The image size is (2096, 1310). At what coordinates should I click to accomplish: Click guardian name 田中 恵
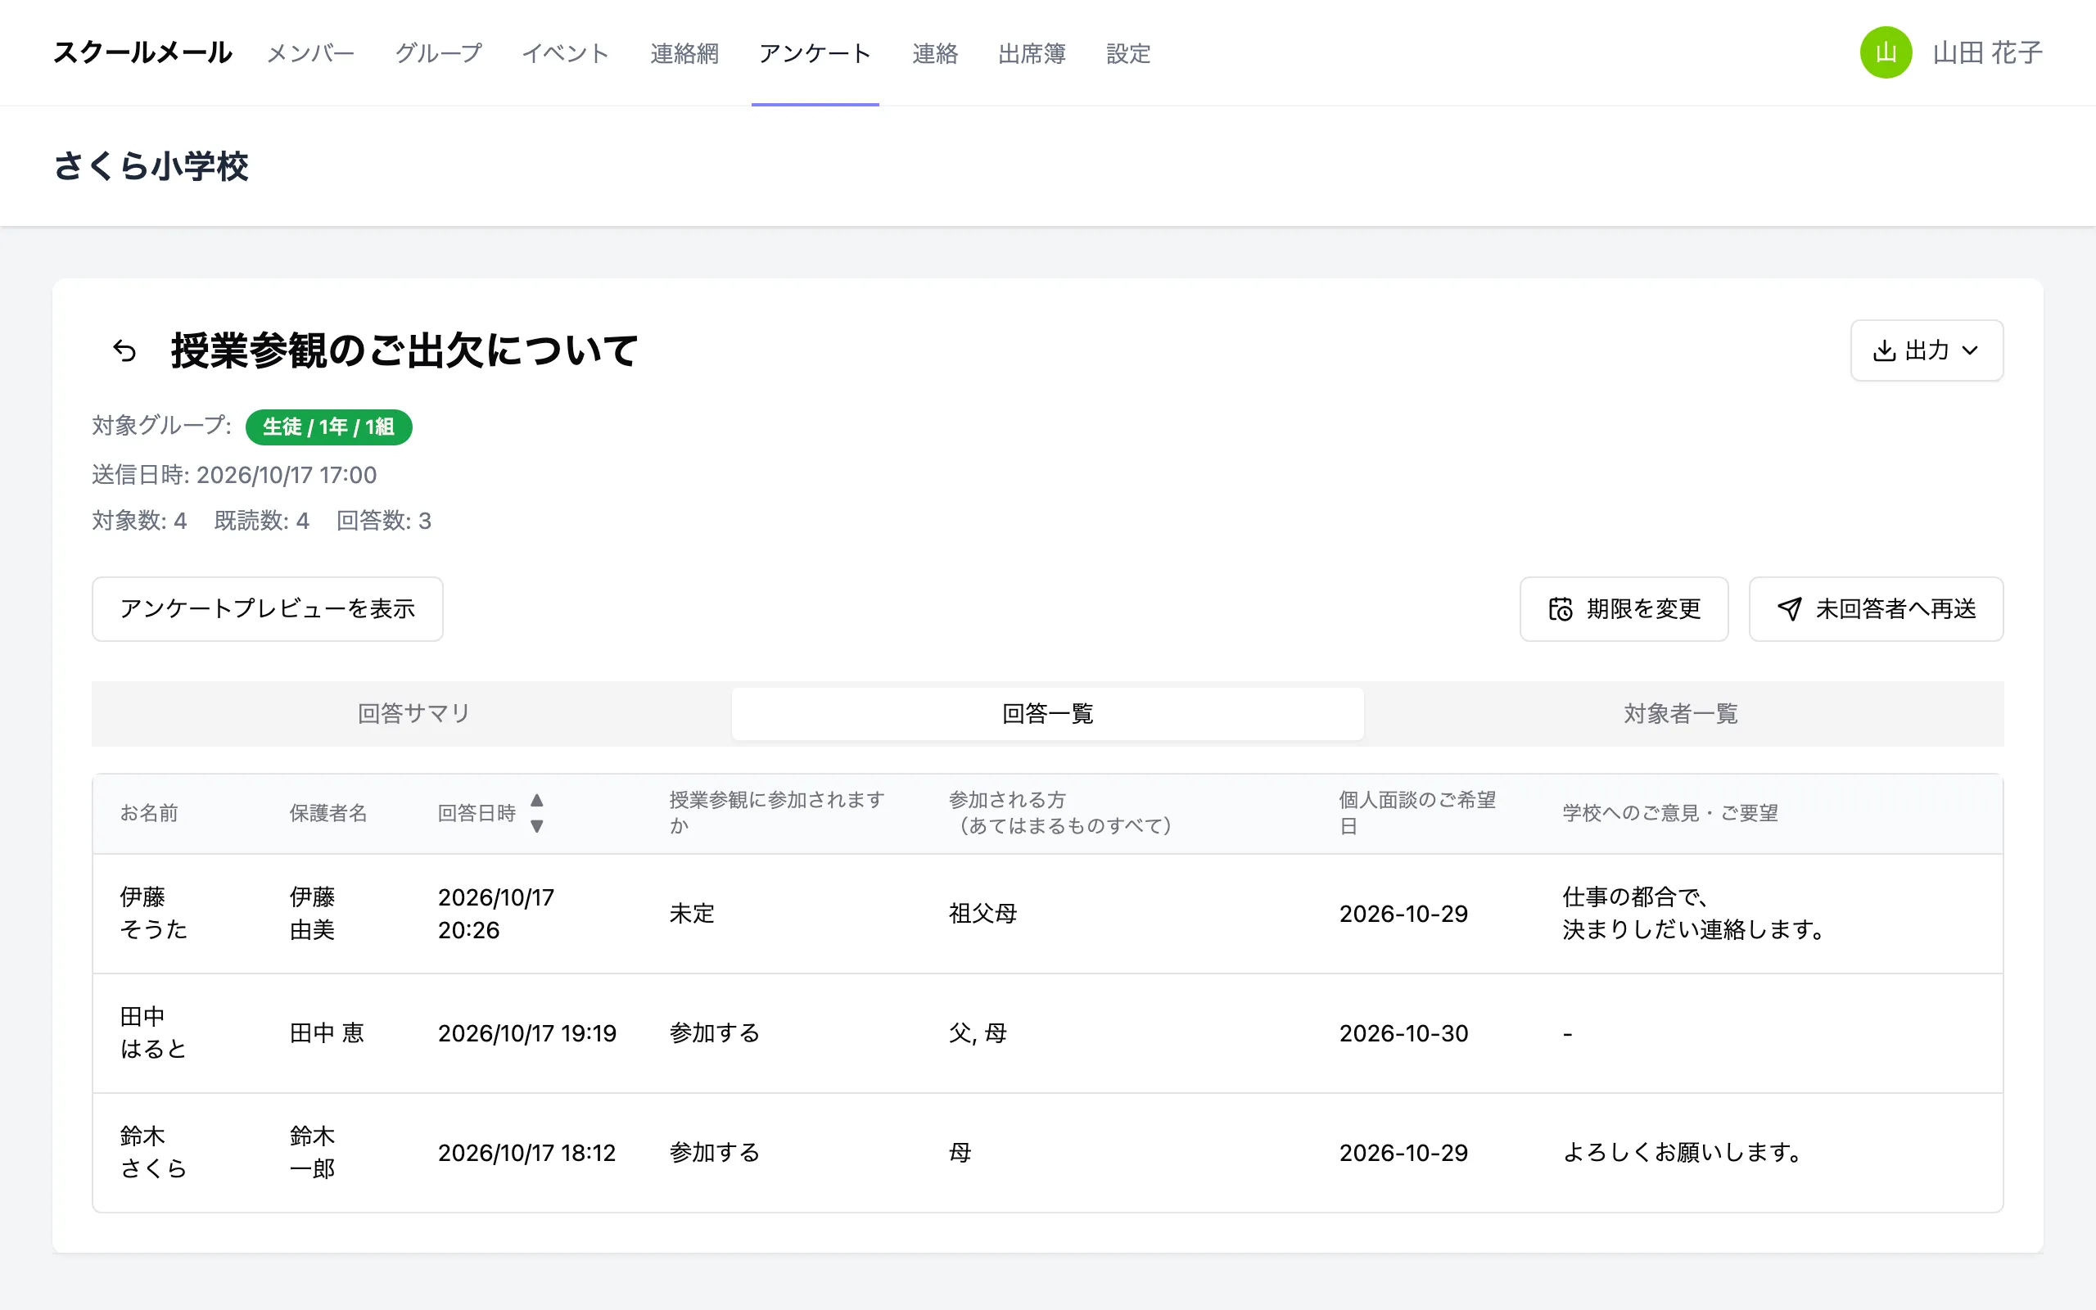click(x=327, y=1032)
